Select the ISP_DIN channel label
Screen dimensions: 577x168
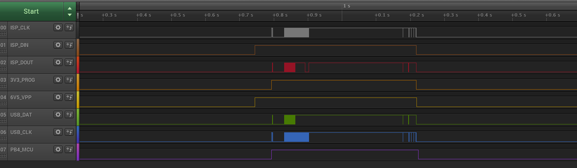tap(19, 45)
